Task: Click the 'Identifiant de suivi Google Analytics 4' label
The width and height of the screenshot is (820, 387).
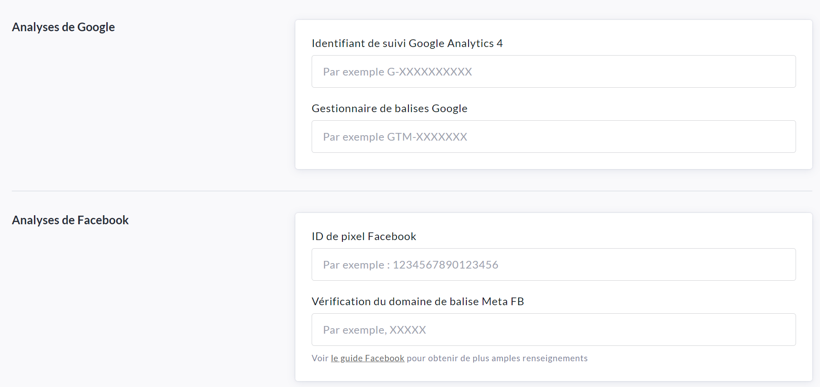Action: (x=407, y=43)
